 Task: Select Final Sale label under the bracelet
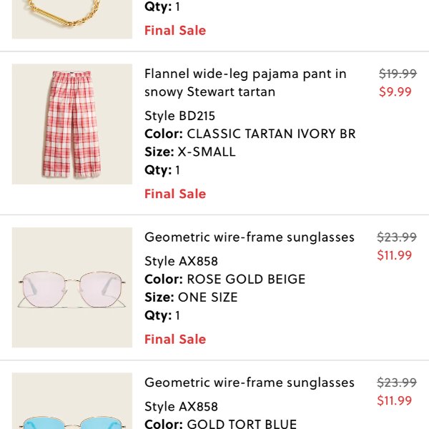click(175, 30)
